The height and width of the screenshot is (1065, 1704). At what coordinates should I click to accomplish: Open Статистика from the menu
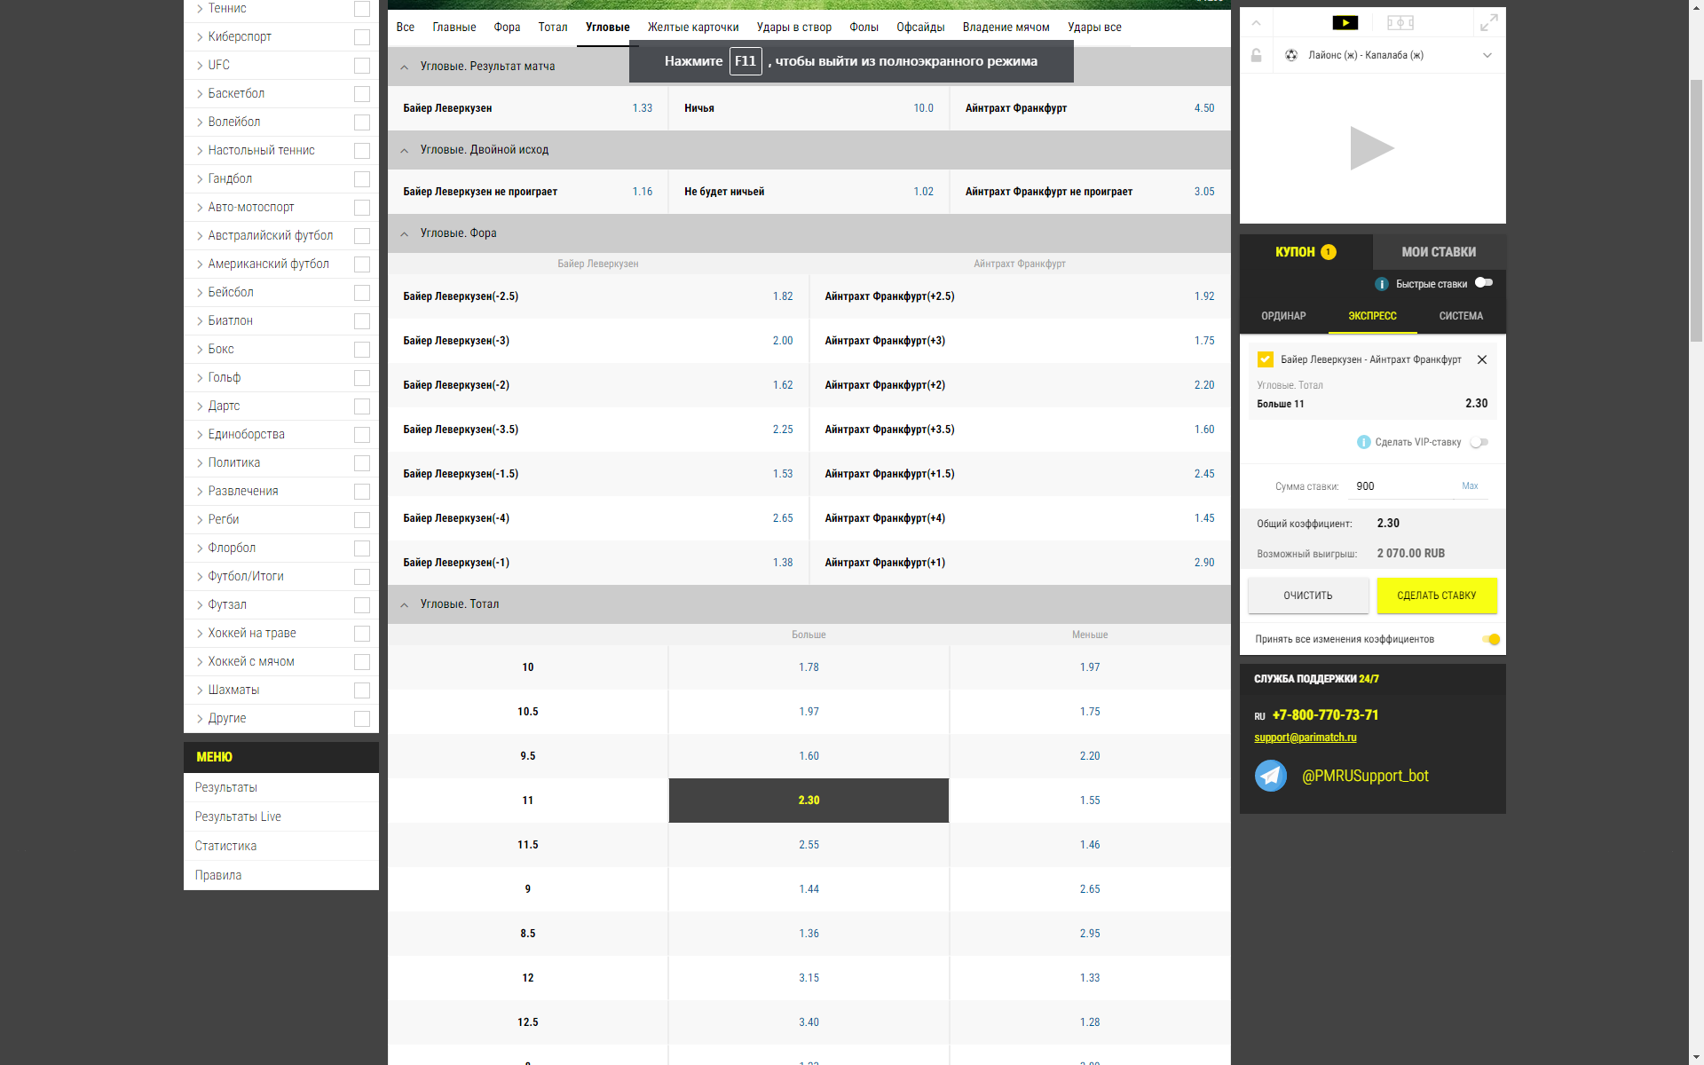pos(225,846)
